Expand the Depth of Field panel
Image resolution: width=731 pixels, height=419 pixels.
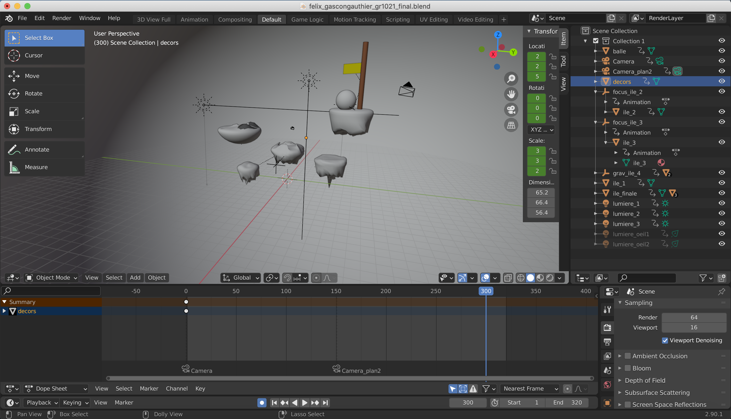click(x=645, y=380)
